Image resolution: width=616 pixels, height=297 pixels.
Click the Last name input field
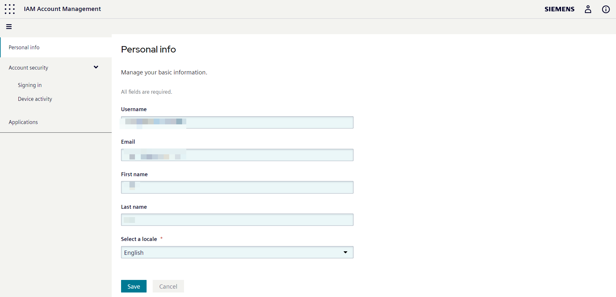[237, 220]
